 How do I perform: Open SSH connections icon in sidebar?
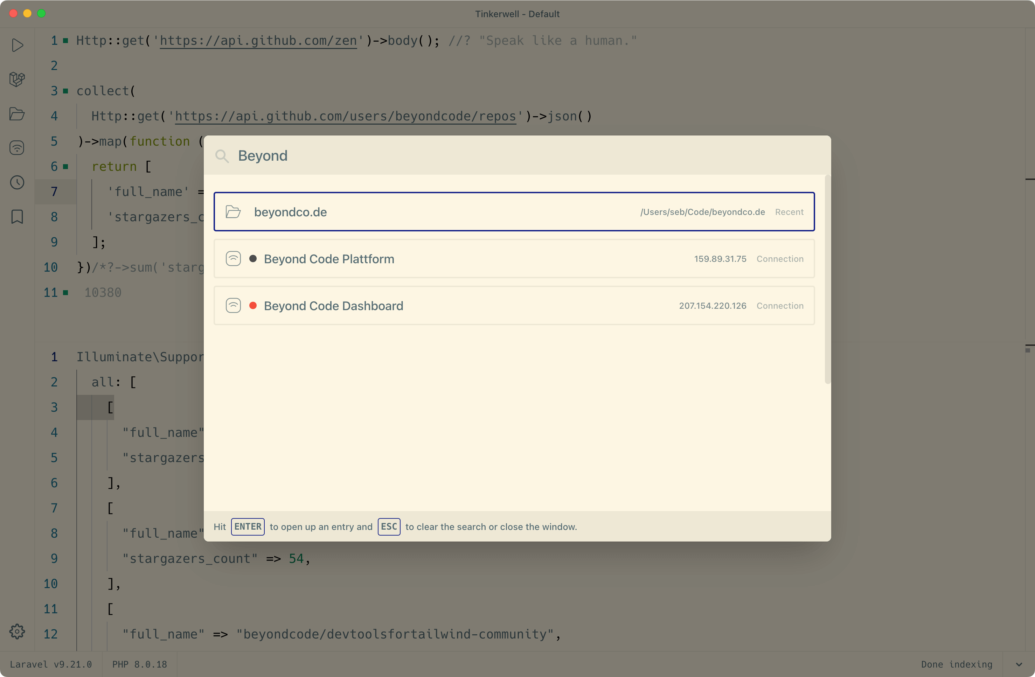(18, 148)
